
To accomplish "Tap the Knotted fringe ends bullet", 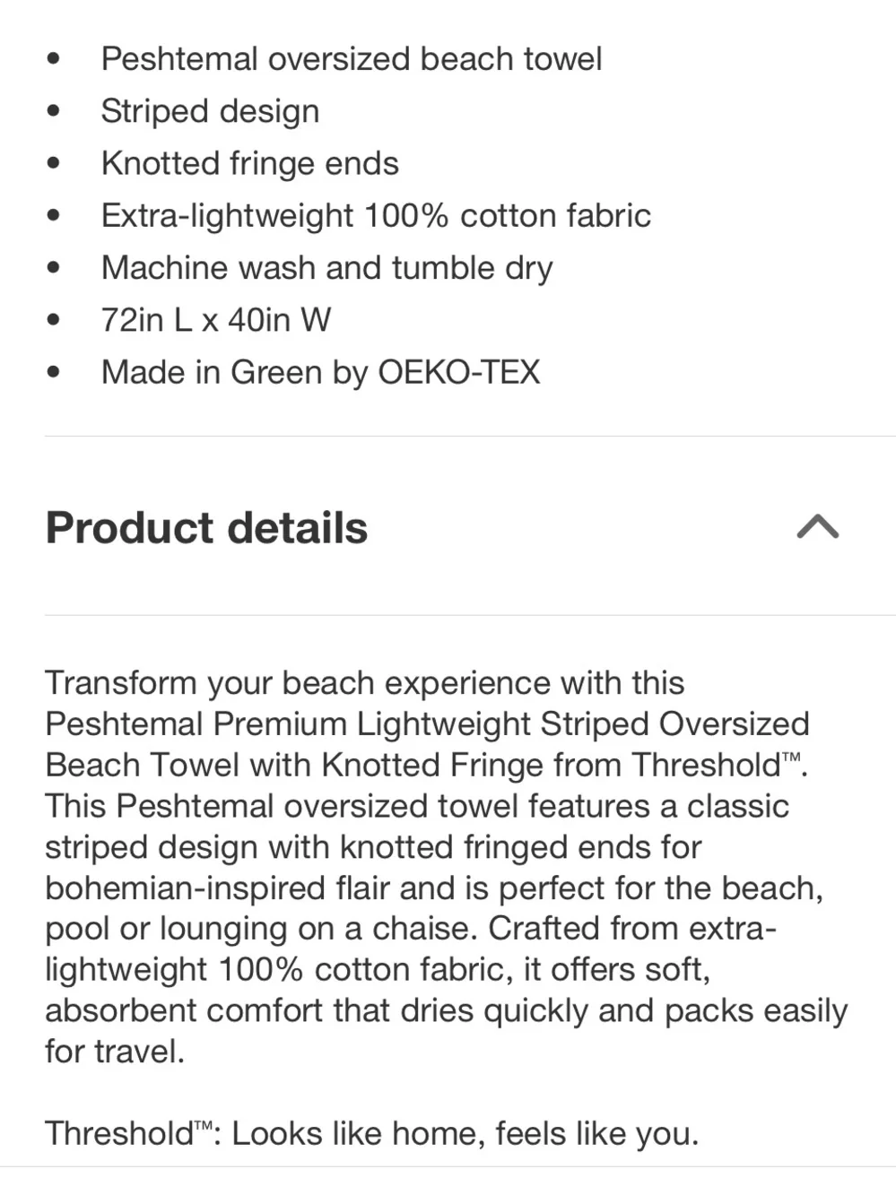I will 249,163.
